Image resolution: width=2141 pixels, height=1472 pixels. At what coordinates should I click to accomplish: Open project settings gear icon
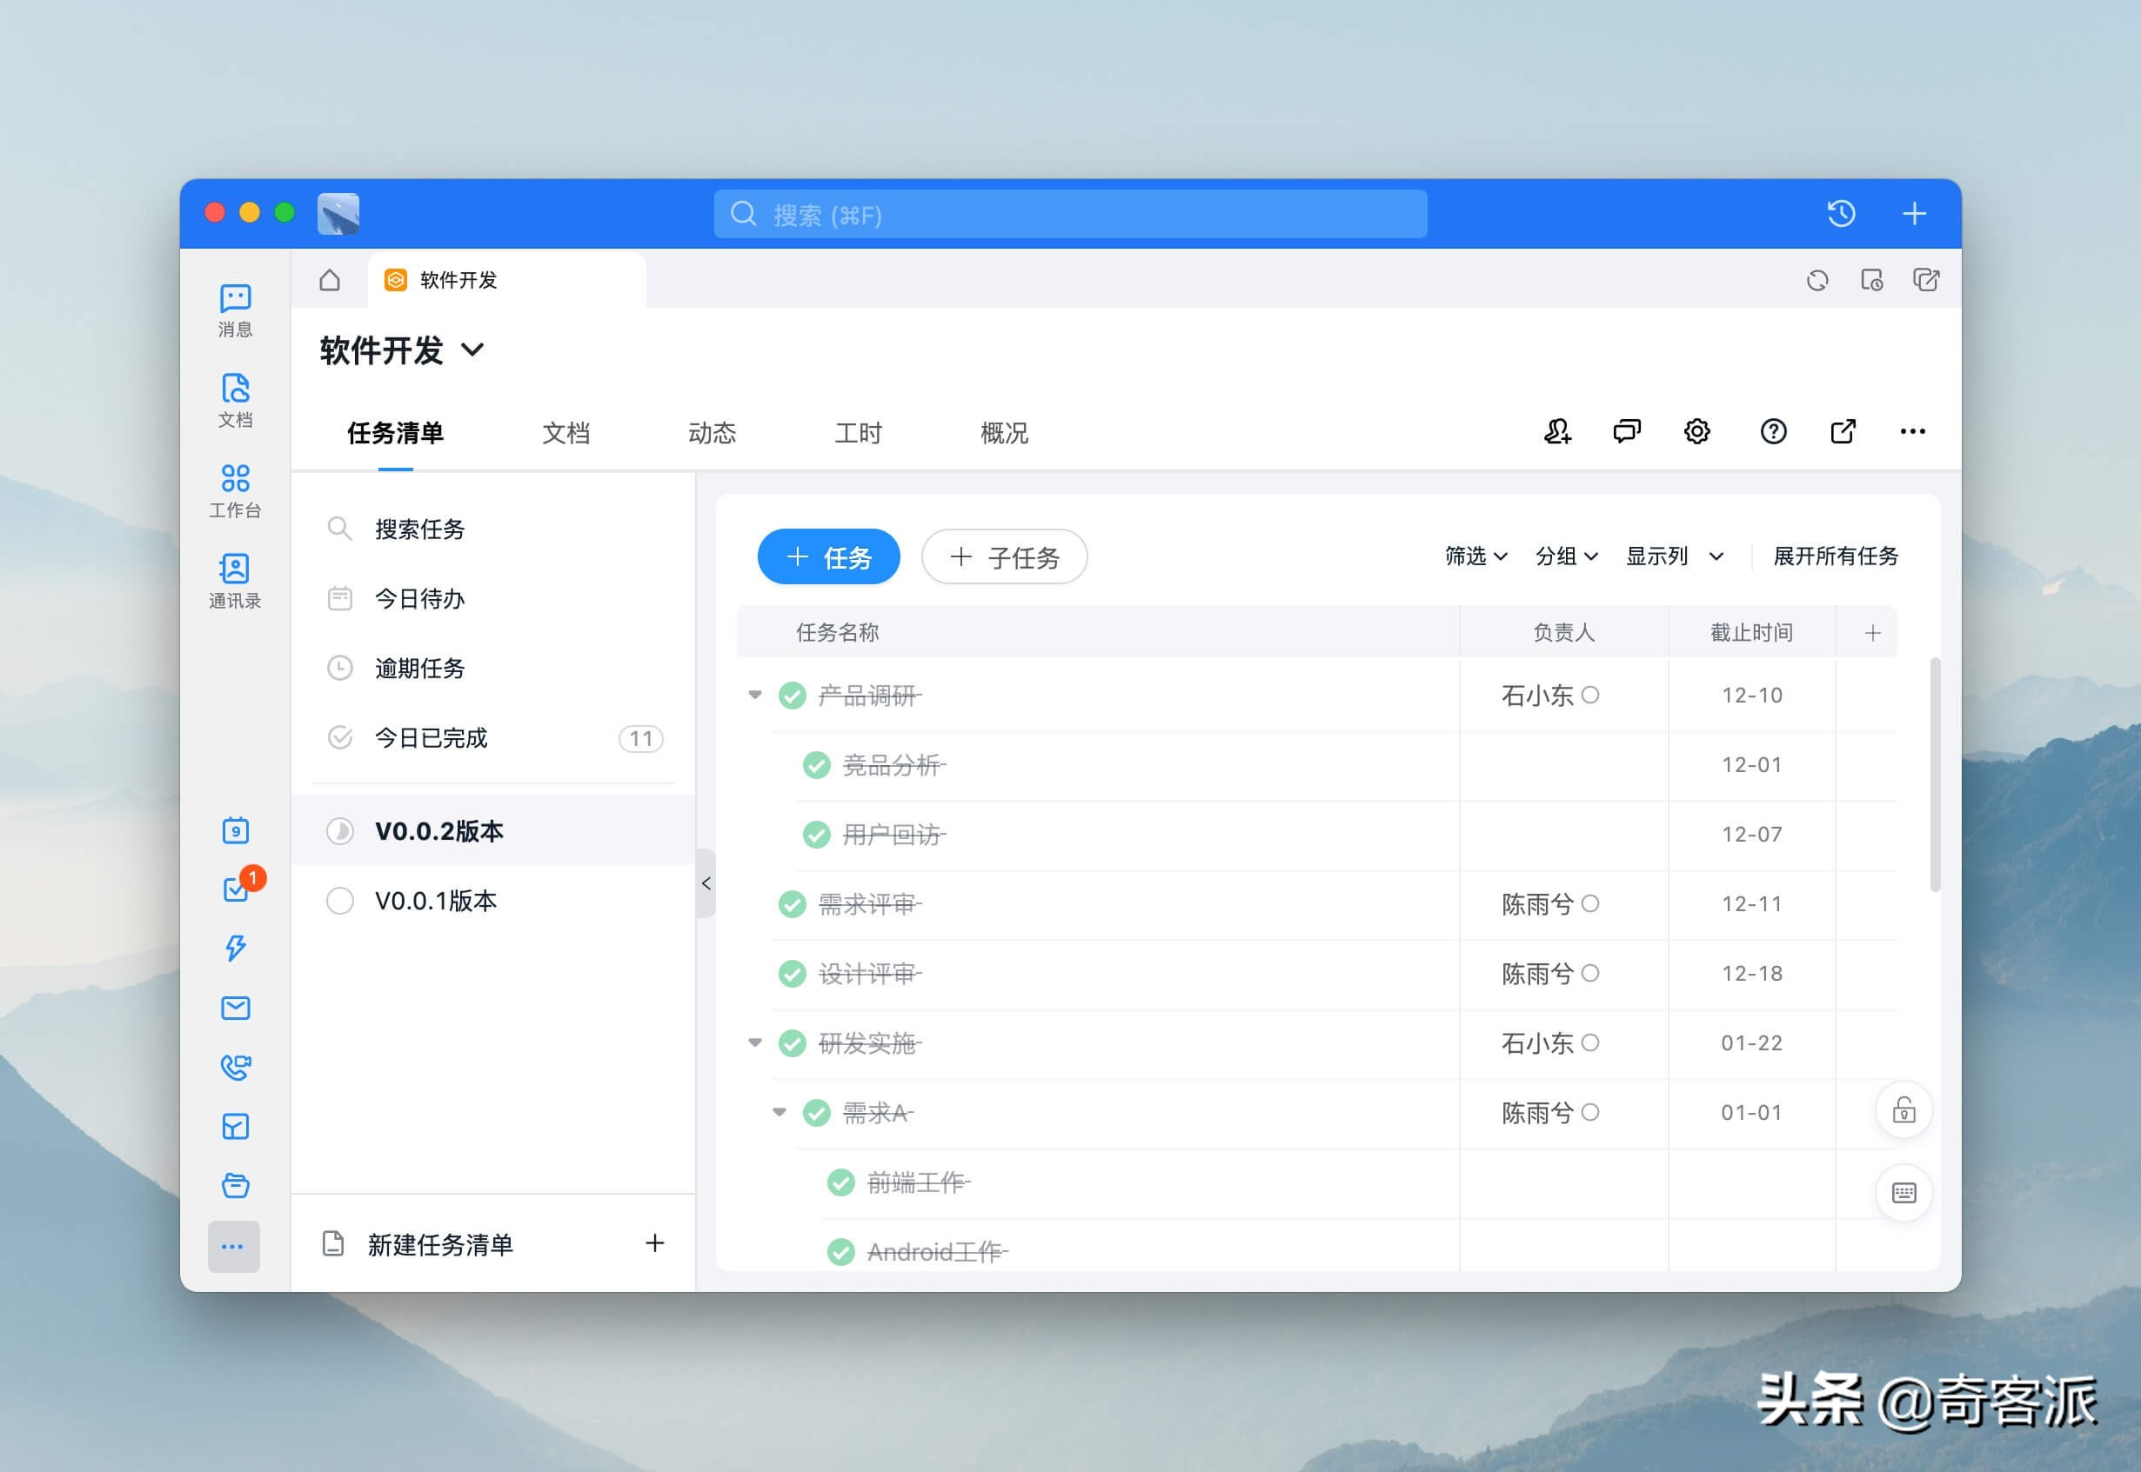point(1696,430)
